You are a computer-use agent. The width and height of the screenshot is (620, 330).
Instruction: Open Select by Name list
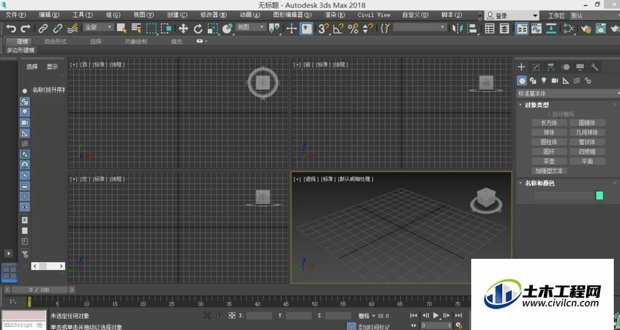point(136,28)
